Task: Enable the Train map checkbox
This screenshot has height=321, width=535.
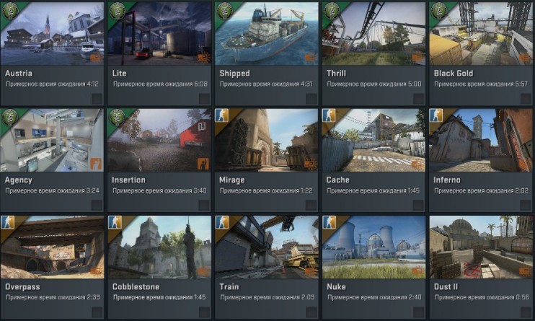Action: tap(311, 312)
